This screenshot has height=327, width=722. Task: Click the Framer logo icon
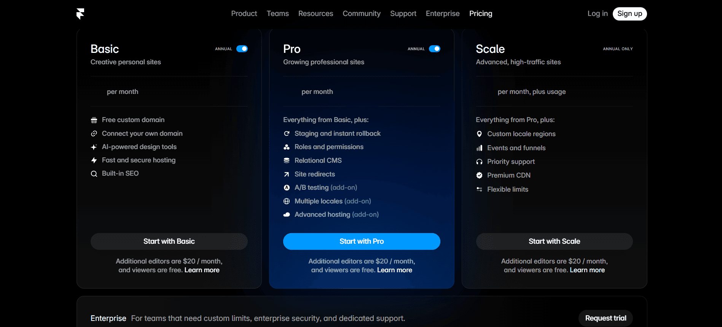click(x=80, y=14)
